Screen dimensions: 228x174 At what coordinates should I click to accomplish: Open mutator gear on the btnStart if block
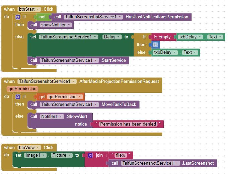18,17
